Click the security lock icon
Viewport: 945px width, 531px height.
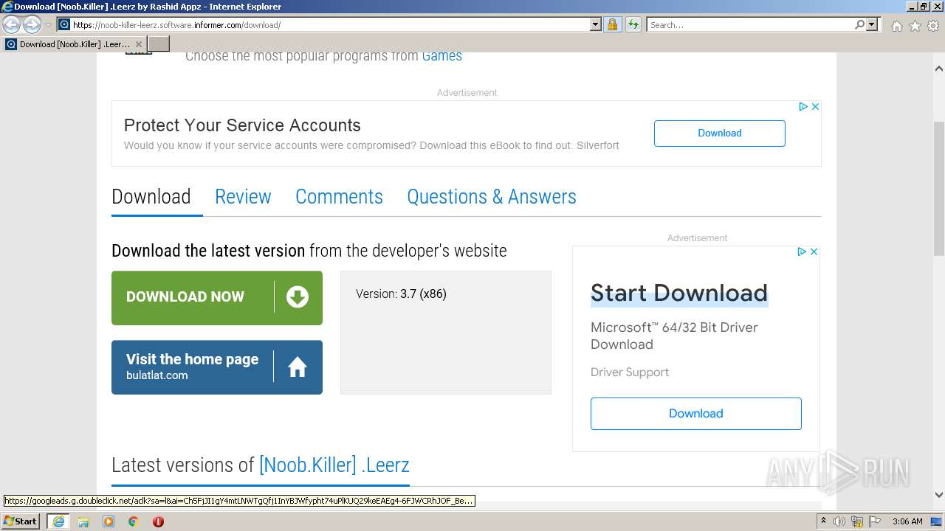tap(612, 24)
